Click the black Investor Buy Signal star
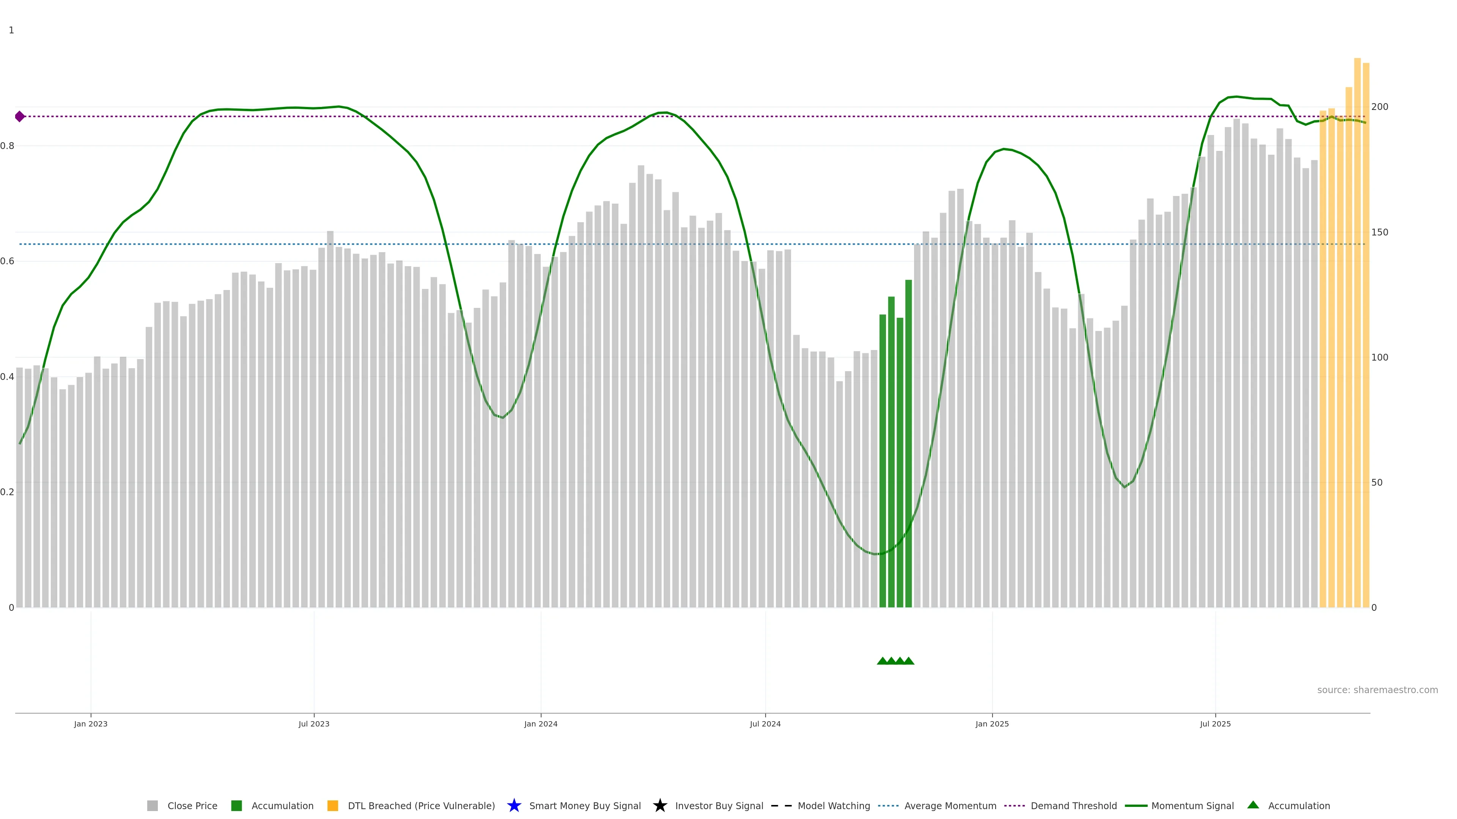This screenshot has width=1457, height=819. click(x=659, y=805)
